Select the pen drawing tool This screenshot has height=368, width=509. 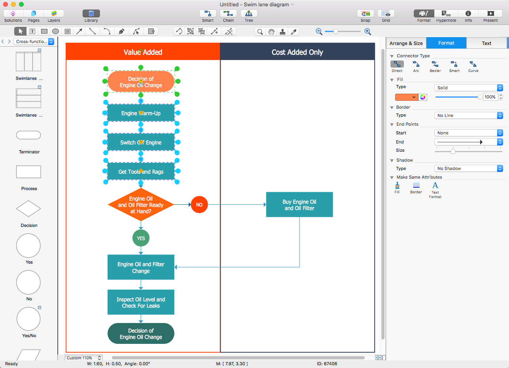click(122, 31)
